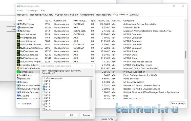Click NVIDIA Share.exe icon with PID 12716
Image resolution: width=191 pixels, height=121 pixels.
click(x=18, y=51)
